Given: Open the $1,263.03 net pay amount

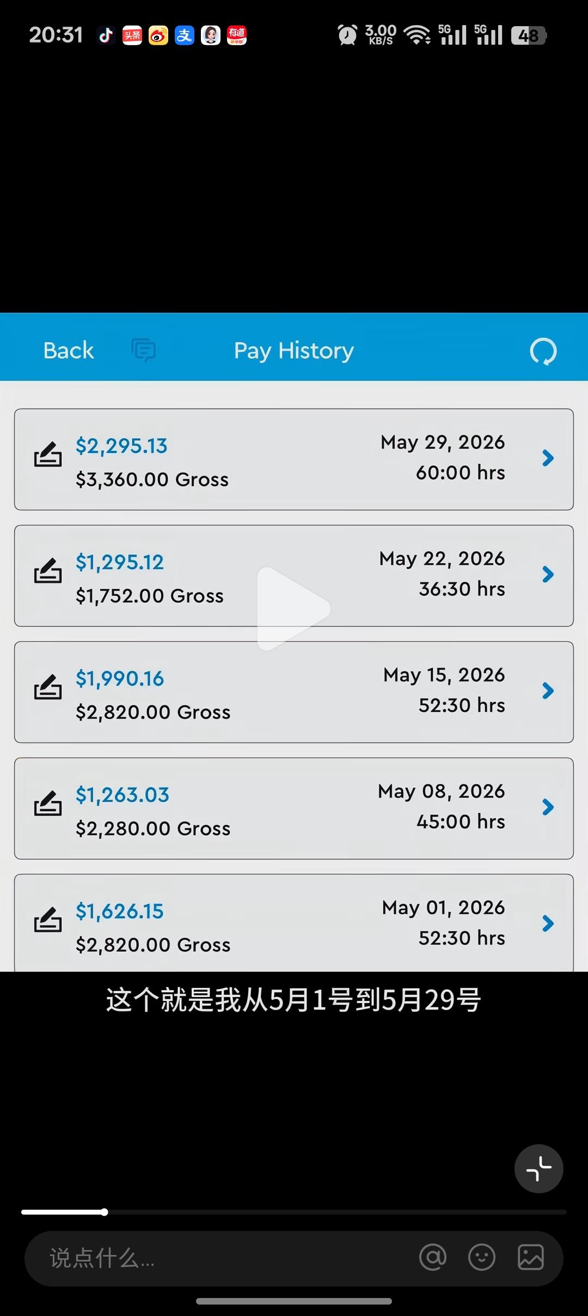Looking at the screenshot, I should (x=122, y=795).
